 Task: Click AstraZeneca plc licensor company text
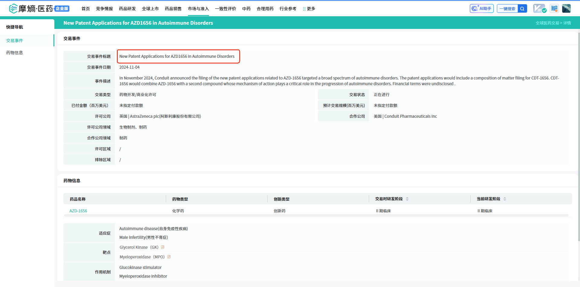click(x=160, y=116)
